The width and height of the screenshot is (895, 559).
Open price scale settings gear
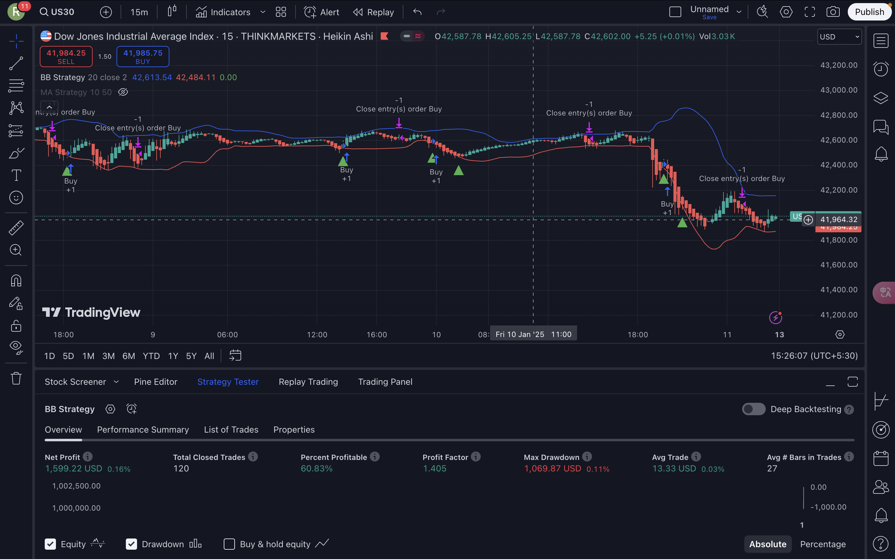coord(840,334)
